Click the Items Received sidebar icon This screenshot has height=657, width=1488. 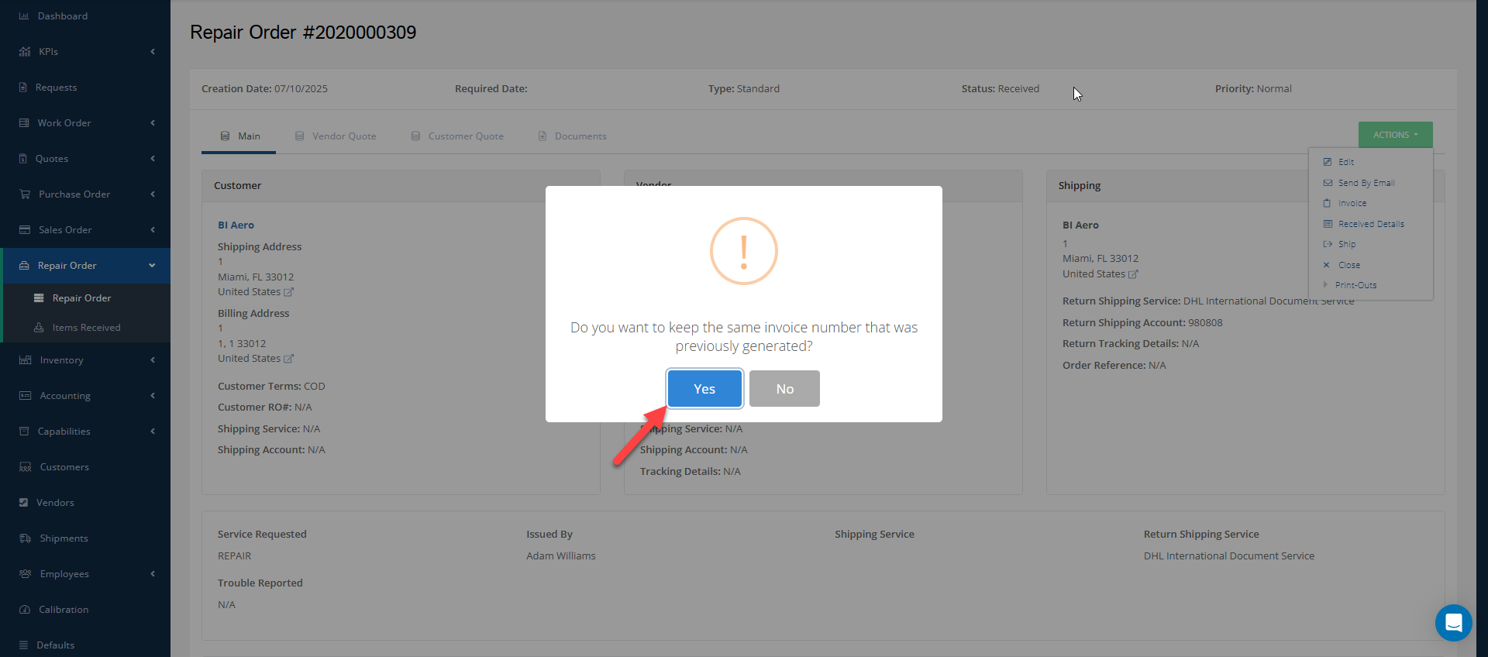[x=39, y=328]
